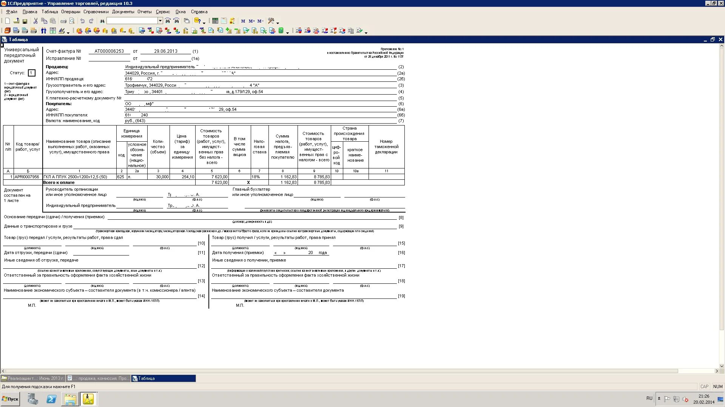This screenshot has width=725, height=407.
Task: Open the Операции menu
Action: pos(71,12)
